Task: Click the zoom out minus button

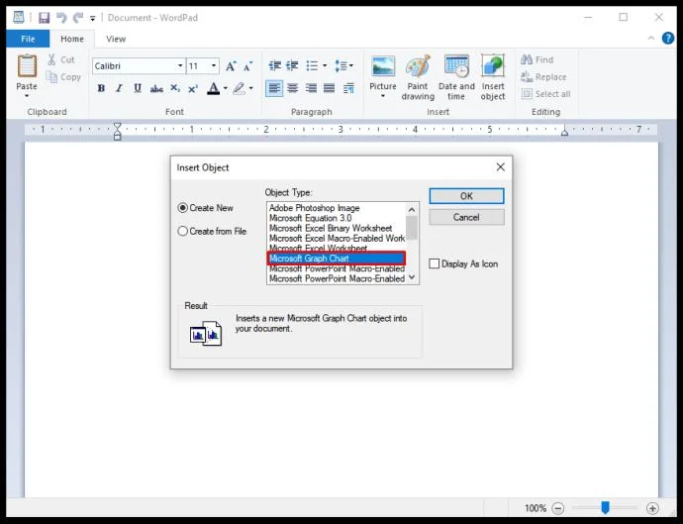Action: [x=558, y=508]
